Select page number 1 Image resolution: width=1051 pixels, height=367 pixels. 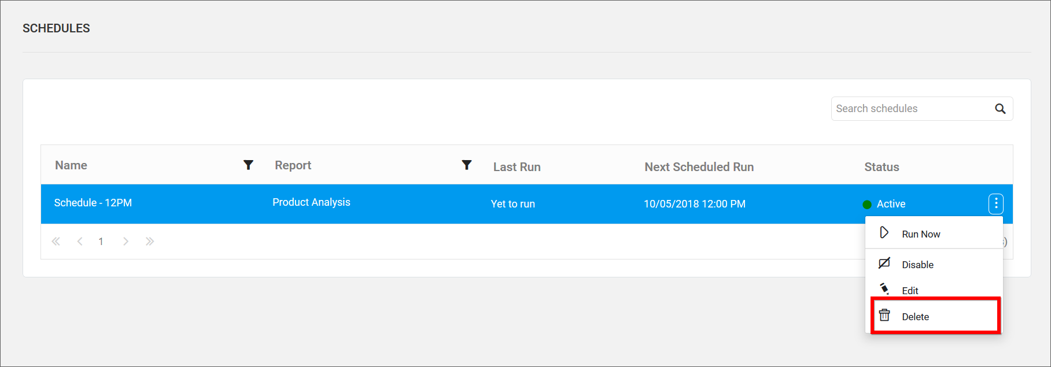[x=101, y=242]
